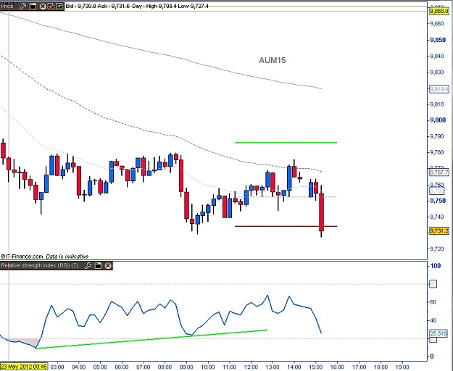Screen dimensions: 453x371
Task: Click the green up-arrow buy icon
Action: tap(59, 6)
